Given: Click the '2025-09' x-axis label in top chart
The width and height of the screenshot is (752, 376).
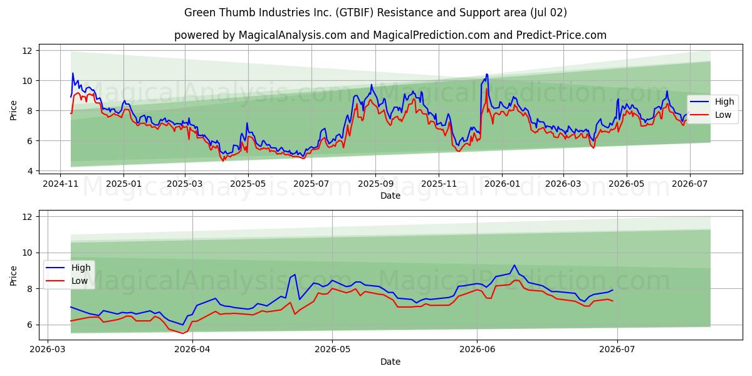Looking at the screenshot, I should coord(375,184).
